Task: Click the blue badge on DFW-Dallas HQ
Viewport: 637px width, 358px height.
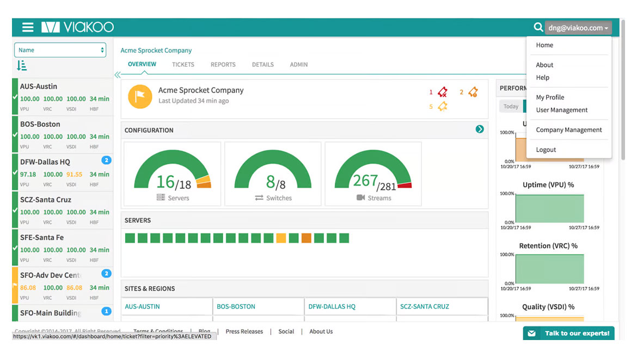Action: pos(106,160)
